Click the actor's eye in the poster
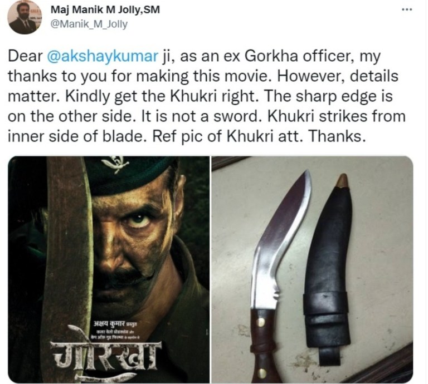The height and width of the screenshot is (384, 428). coord(139,220)
